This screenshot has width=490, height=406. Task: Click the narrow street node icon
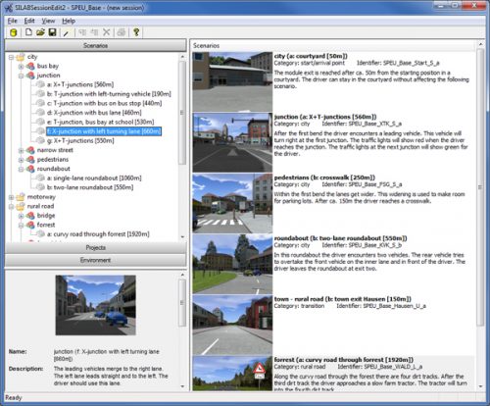click(30, 150)
